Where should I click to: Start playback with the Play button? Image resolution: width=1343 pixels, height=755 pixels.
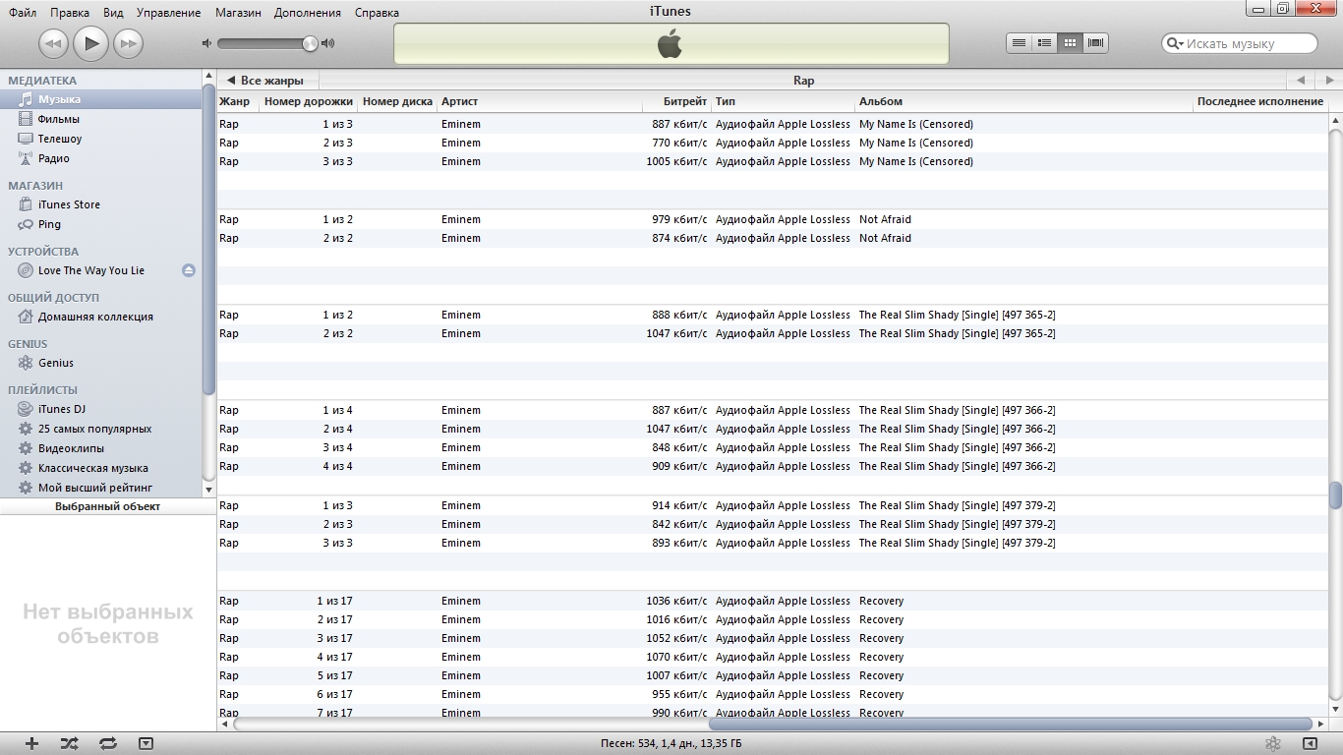tap(90, 43)
